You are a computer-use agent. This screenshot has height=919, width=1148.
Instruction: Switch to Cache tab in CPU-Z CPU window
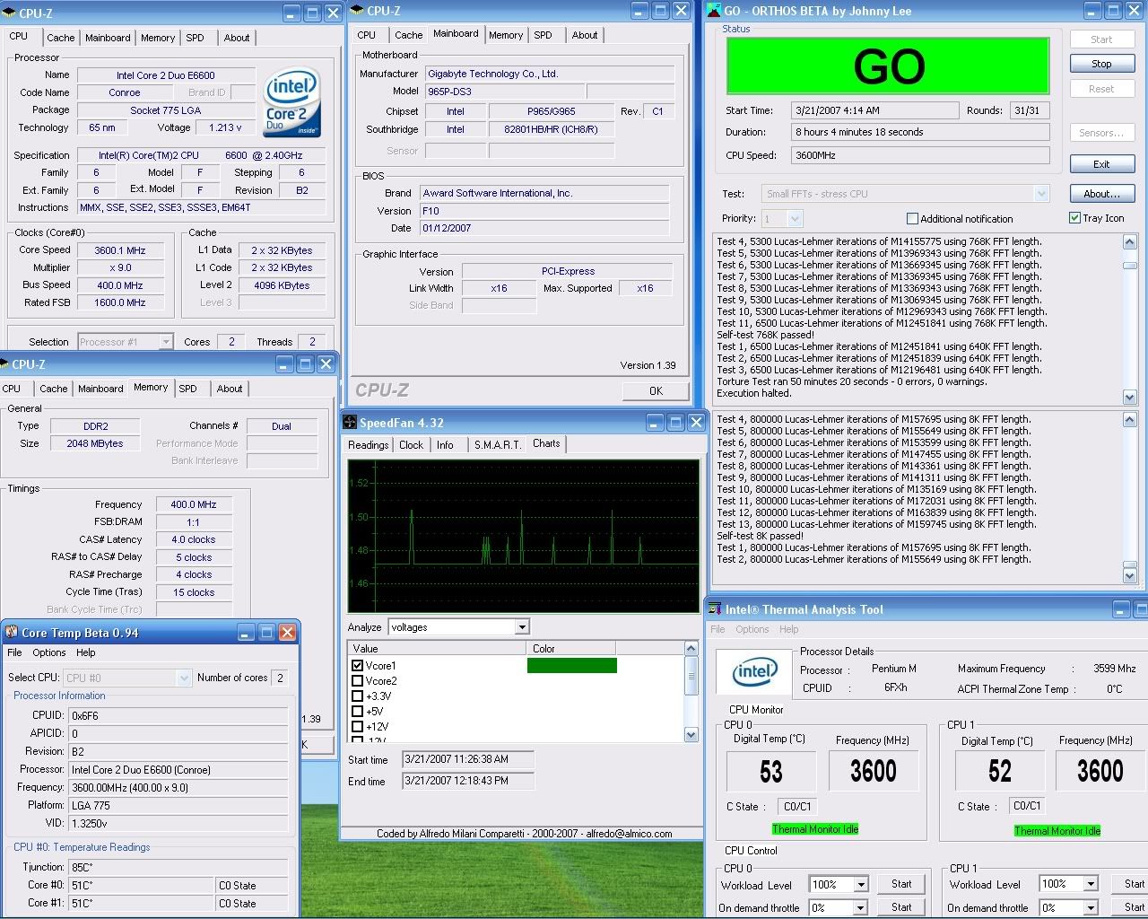(x=60, y=38)
